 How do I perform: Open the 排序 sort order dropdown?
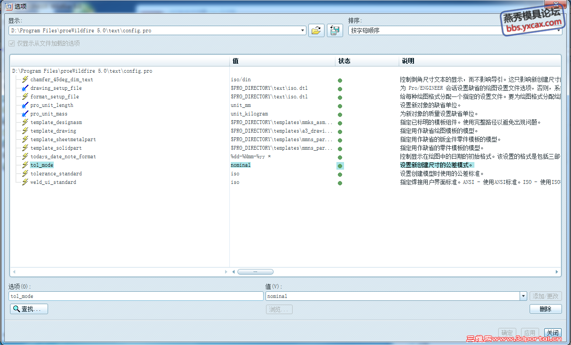point(559,30)
